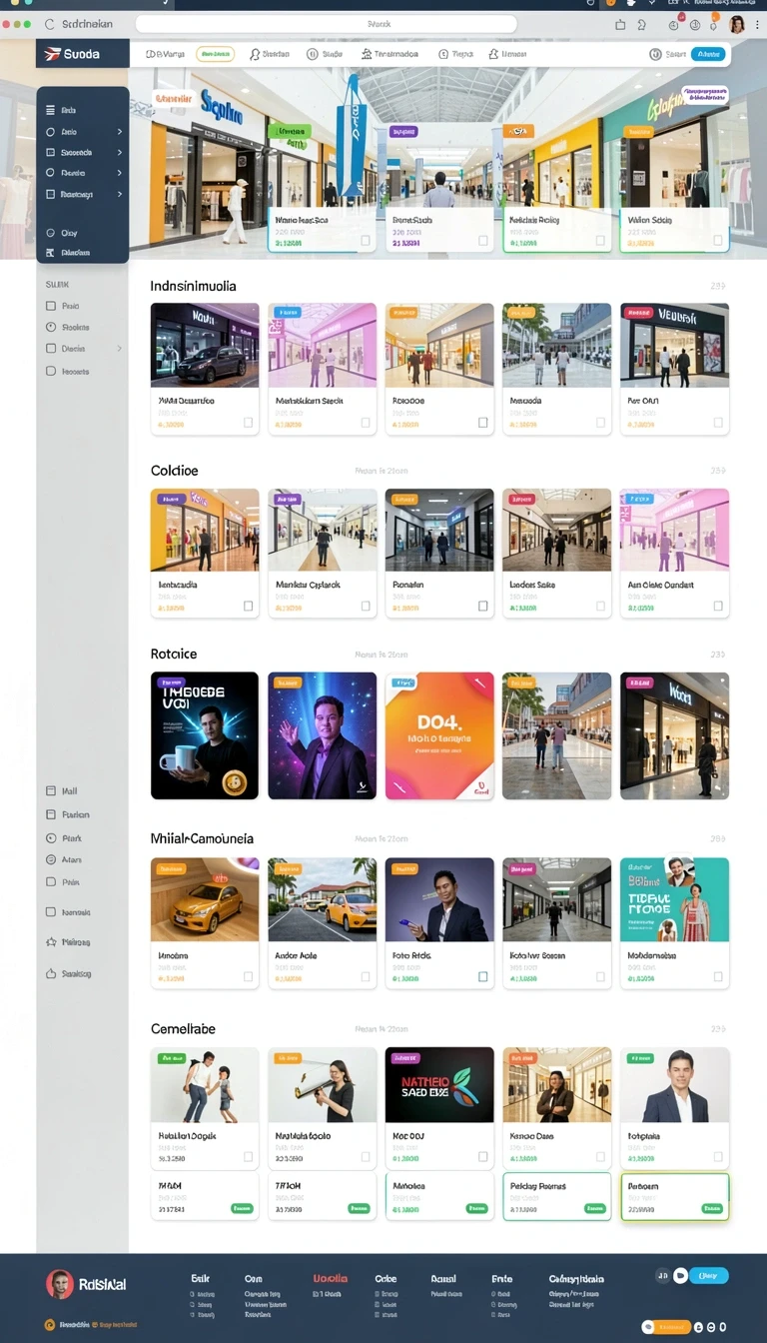Tick the checkbox on the Lsdces Saice card
Screen dimensions: 767x1343
601,606
